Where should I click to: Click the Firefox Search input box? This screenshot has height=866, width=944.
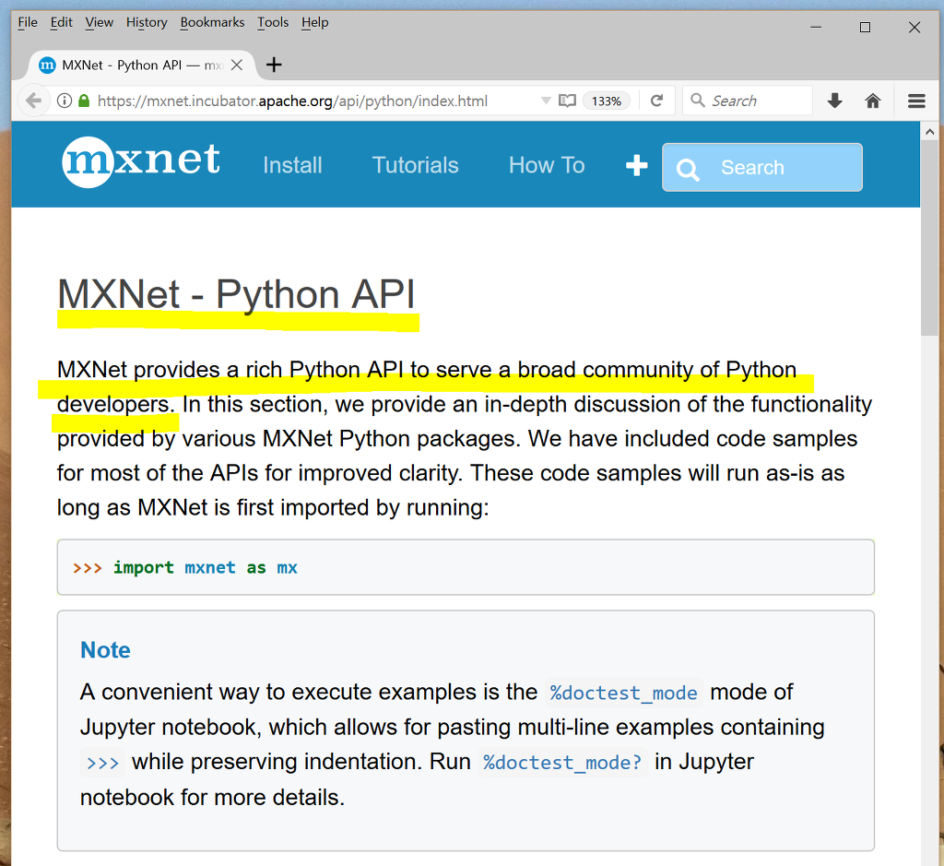pyautogui.click(x=748, y=101)
